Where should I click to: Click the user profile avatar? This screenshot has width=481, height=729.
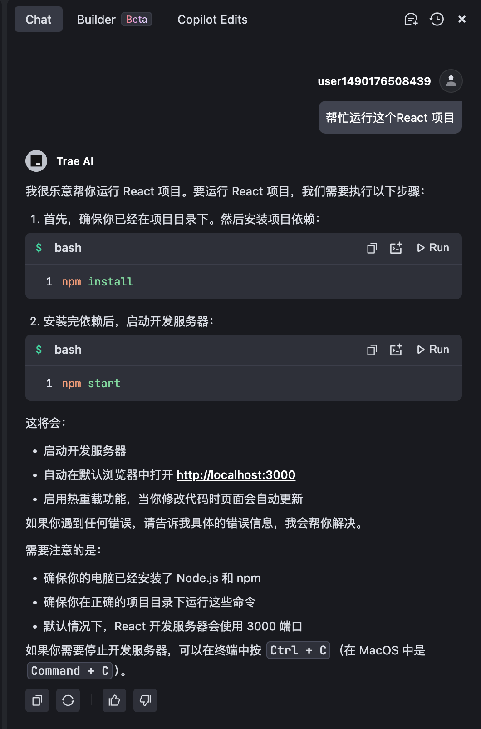451,81
